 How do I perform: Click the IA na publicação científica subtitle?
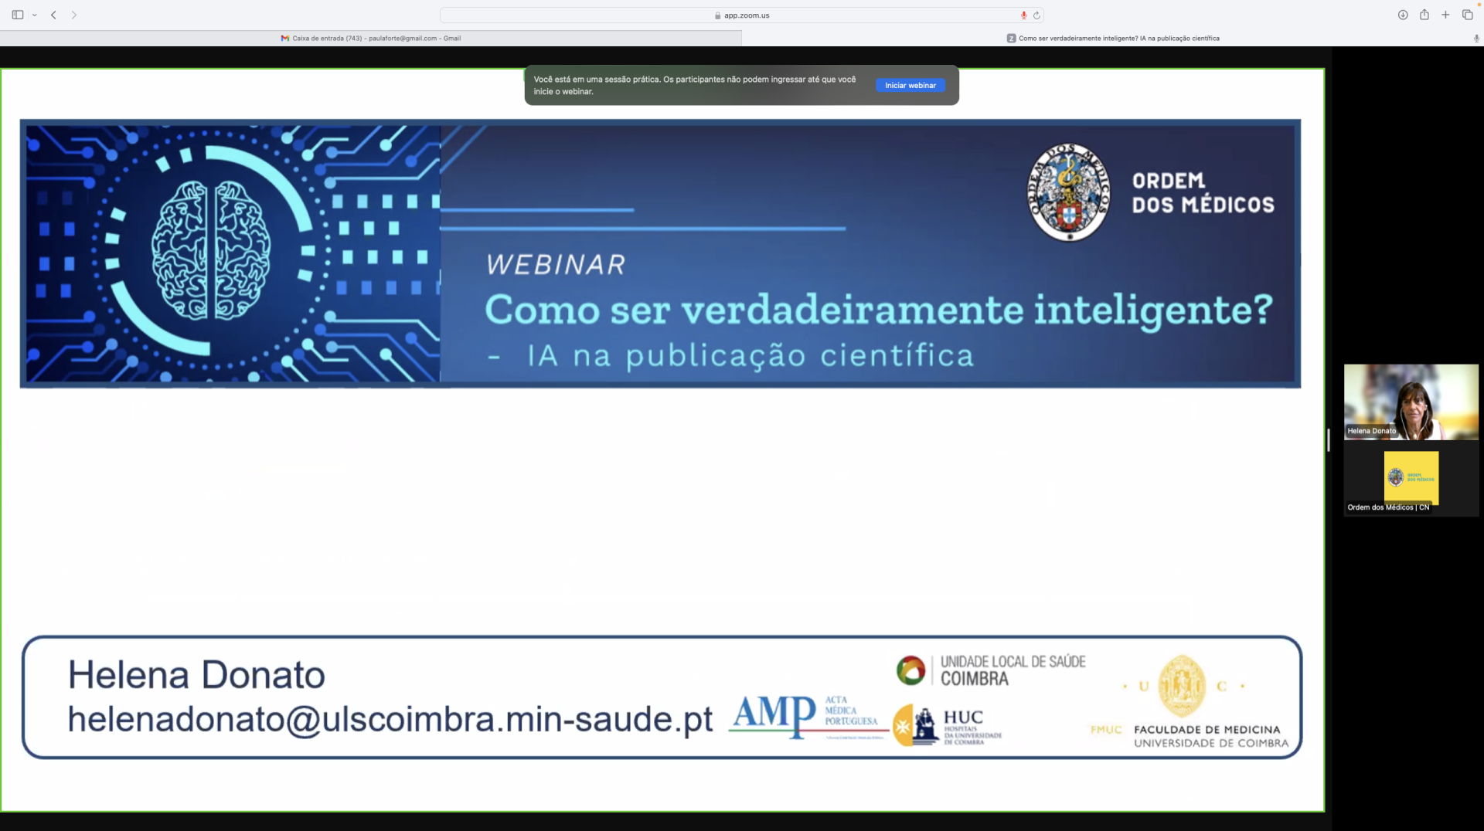pos(750,356)
